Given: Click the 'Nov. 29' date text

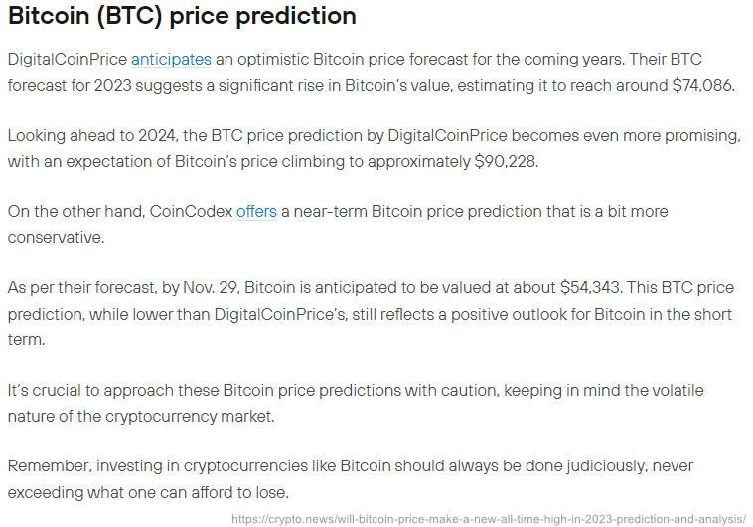Looking at the screenshot, I should 211,287.
